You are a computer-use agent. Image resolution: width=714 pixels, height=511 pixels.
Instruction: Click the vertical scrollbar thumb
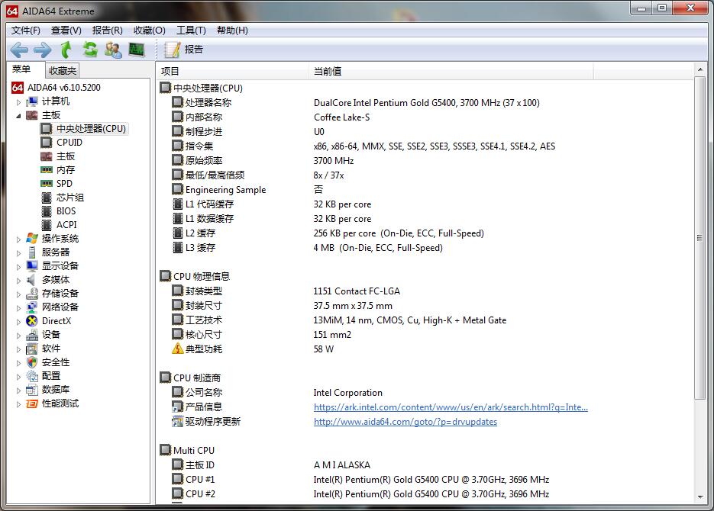(700, 238)
